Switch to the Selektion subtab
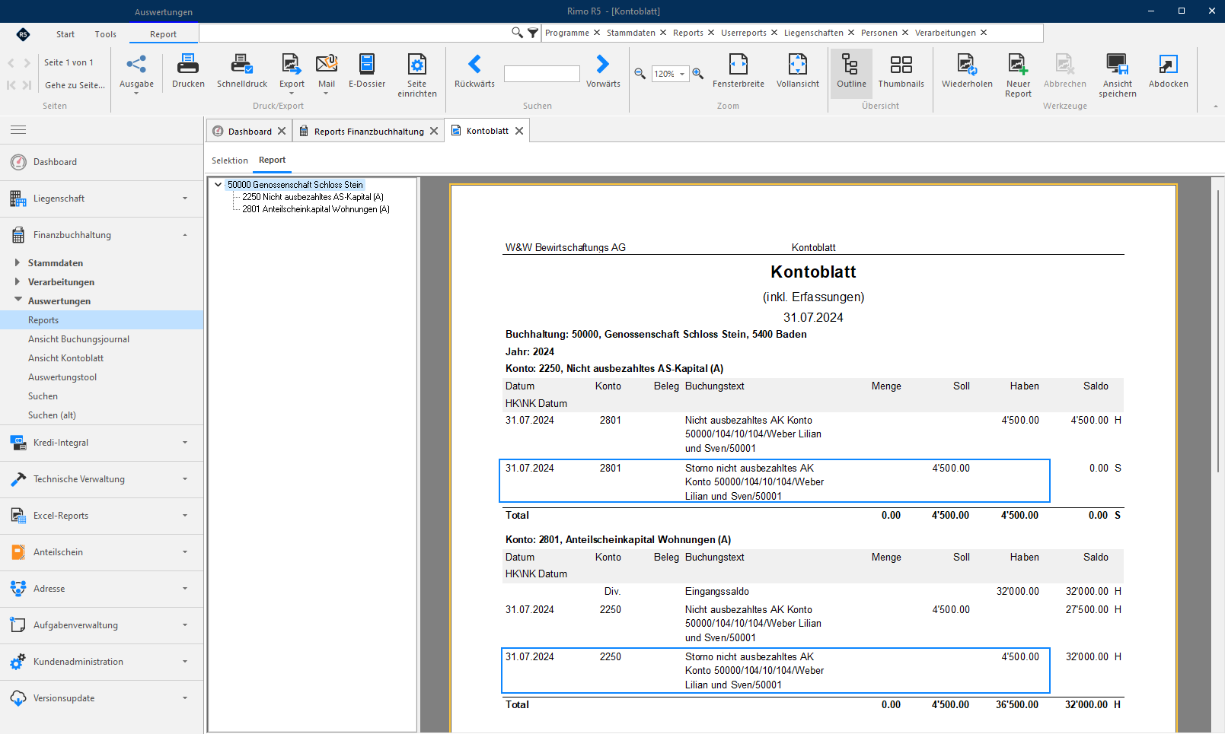 230,160
